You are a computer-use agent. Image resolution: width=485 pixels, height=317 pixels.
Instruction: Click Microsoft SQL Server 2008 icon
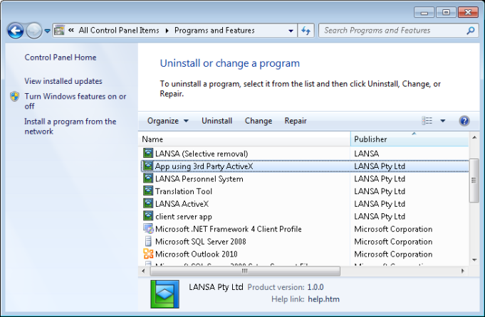point(148,241)
